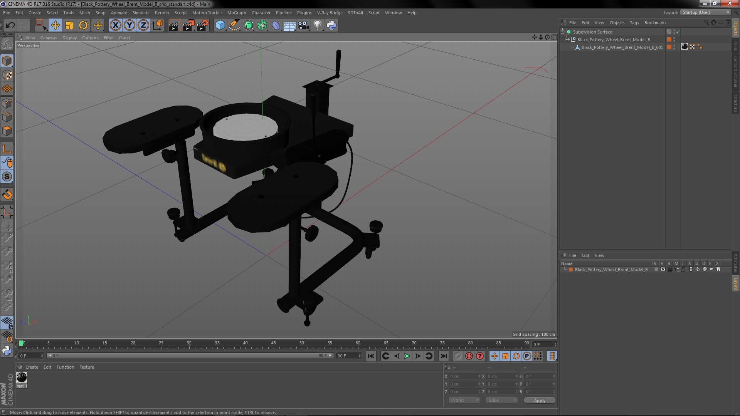Click the Apply button in coordinates panel
The image size is (740, 416).
point(540,400)
